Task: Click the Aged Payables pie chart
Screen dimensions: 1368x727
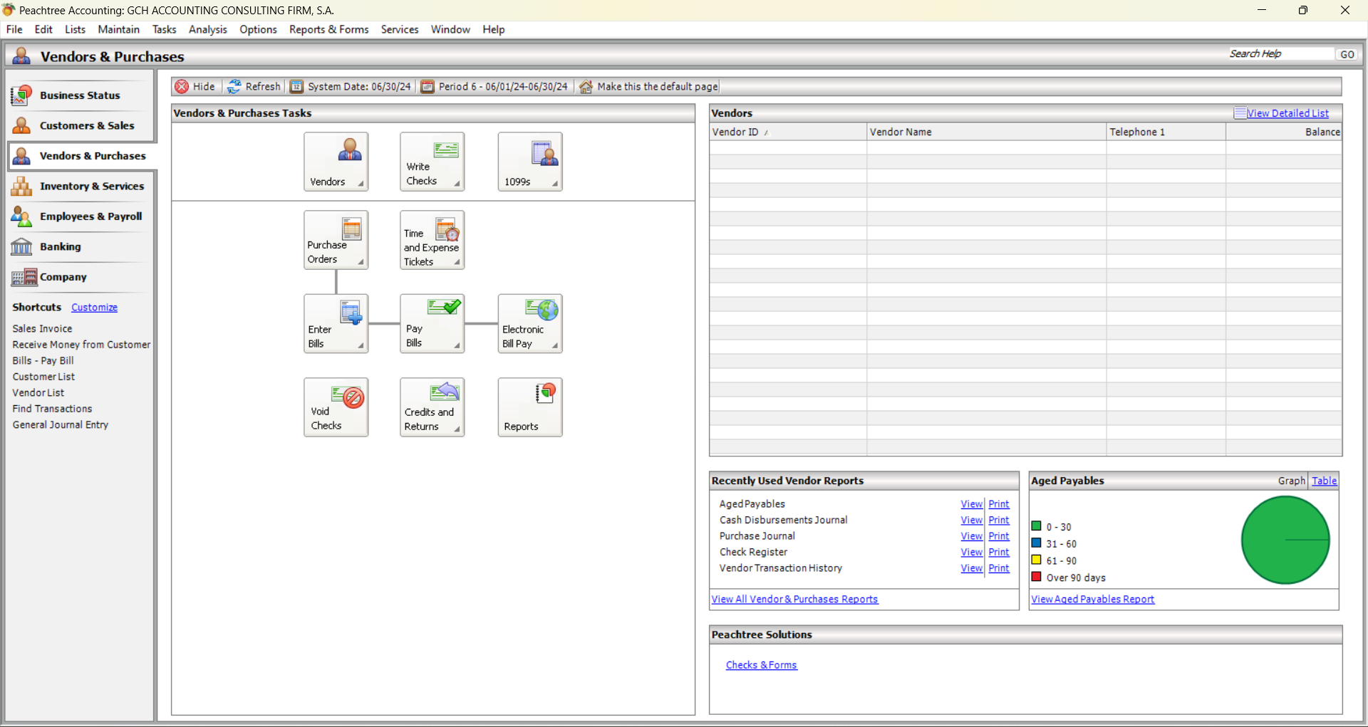Action: [x=1285, y=540]
